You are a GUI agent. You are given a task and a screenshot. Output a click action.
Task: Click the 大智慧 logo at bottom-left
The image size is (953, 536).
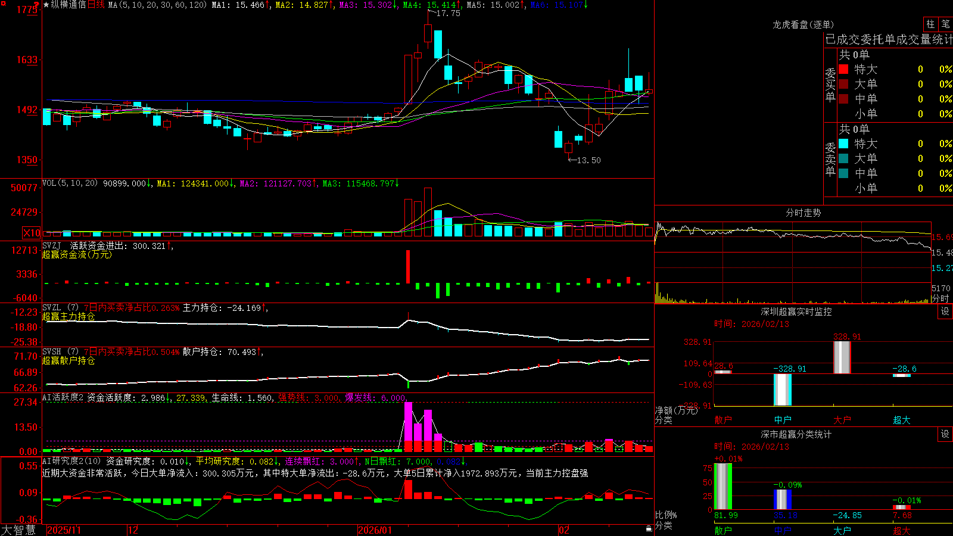pyautogui.click(x=18, y=529)
